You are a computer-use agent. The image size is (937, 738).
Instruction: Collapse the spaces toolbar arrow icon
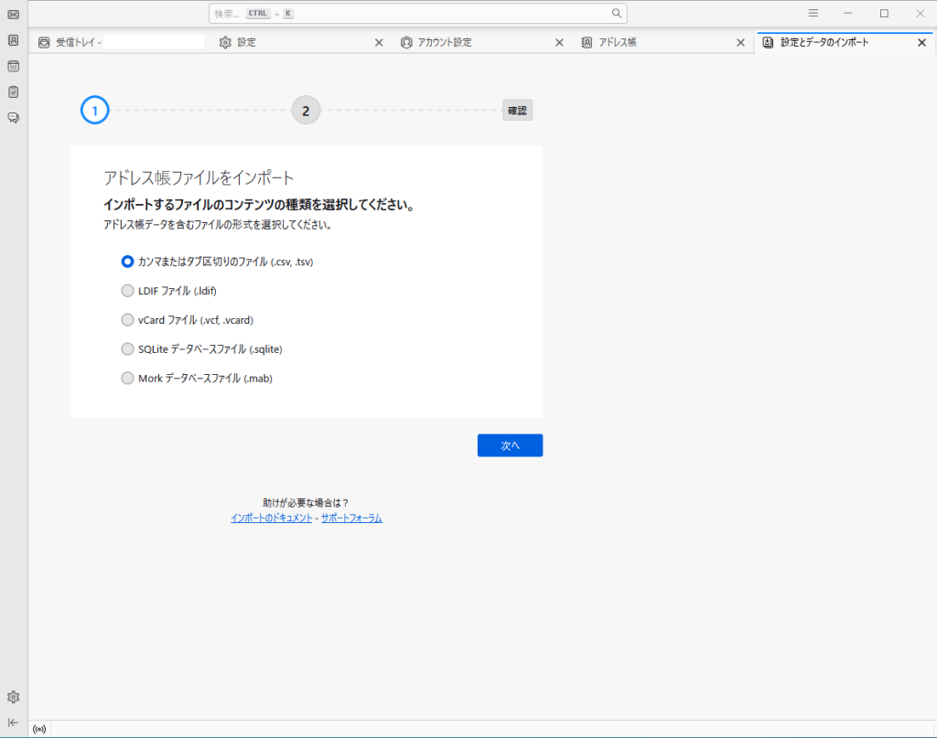click(13, 722)
